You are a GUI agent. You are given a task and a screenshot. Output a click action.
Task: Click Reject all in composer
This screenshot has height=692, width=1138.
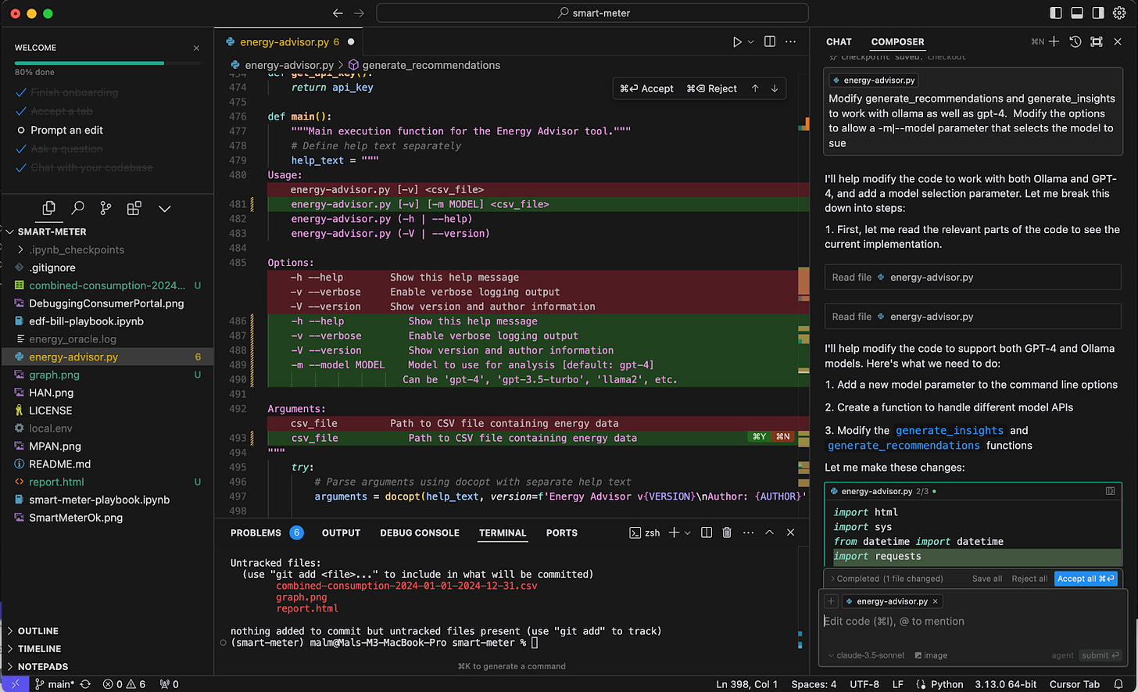point(1029,579)
